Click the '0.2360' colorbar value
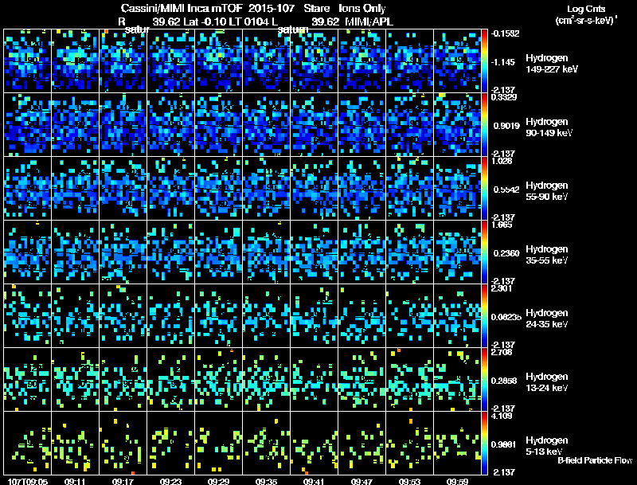 click(x=506, y=253)
